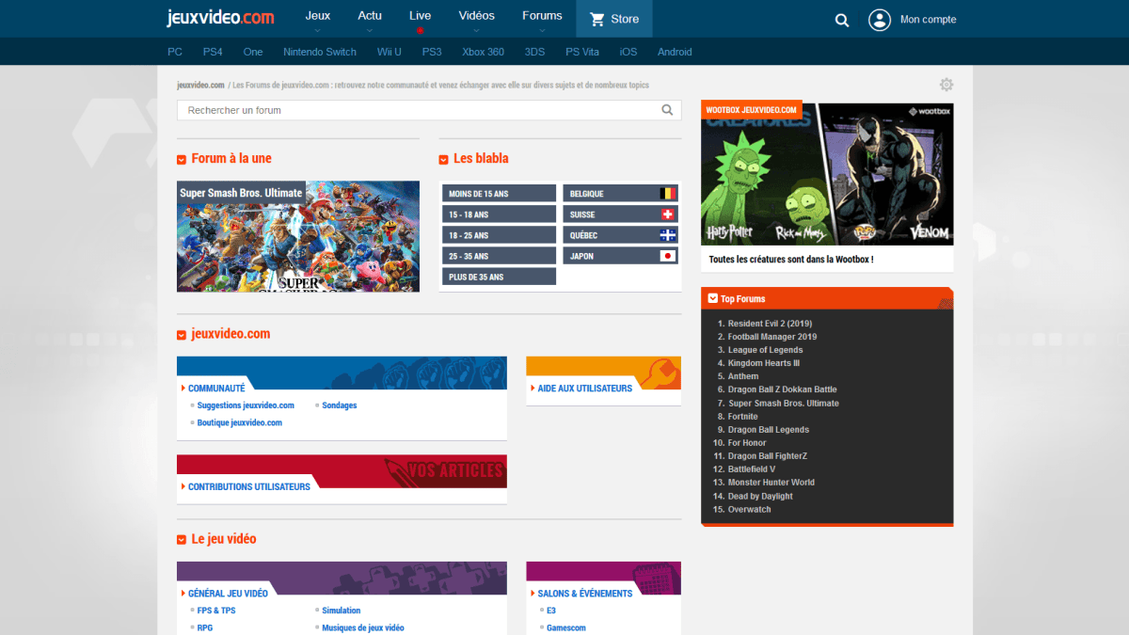The width and height of the screenshot is (1129, 635).
Task: Select the PS Vita platform tab
Action: tap(583, 52)
